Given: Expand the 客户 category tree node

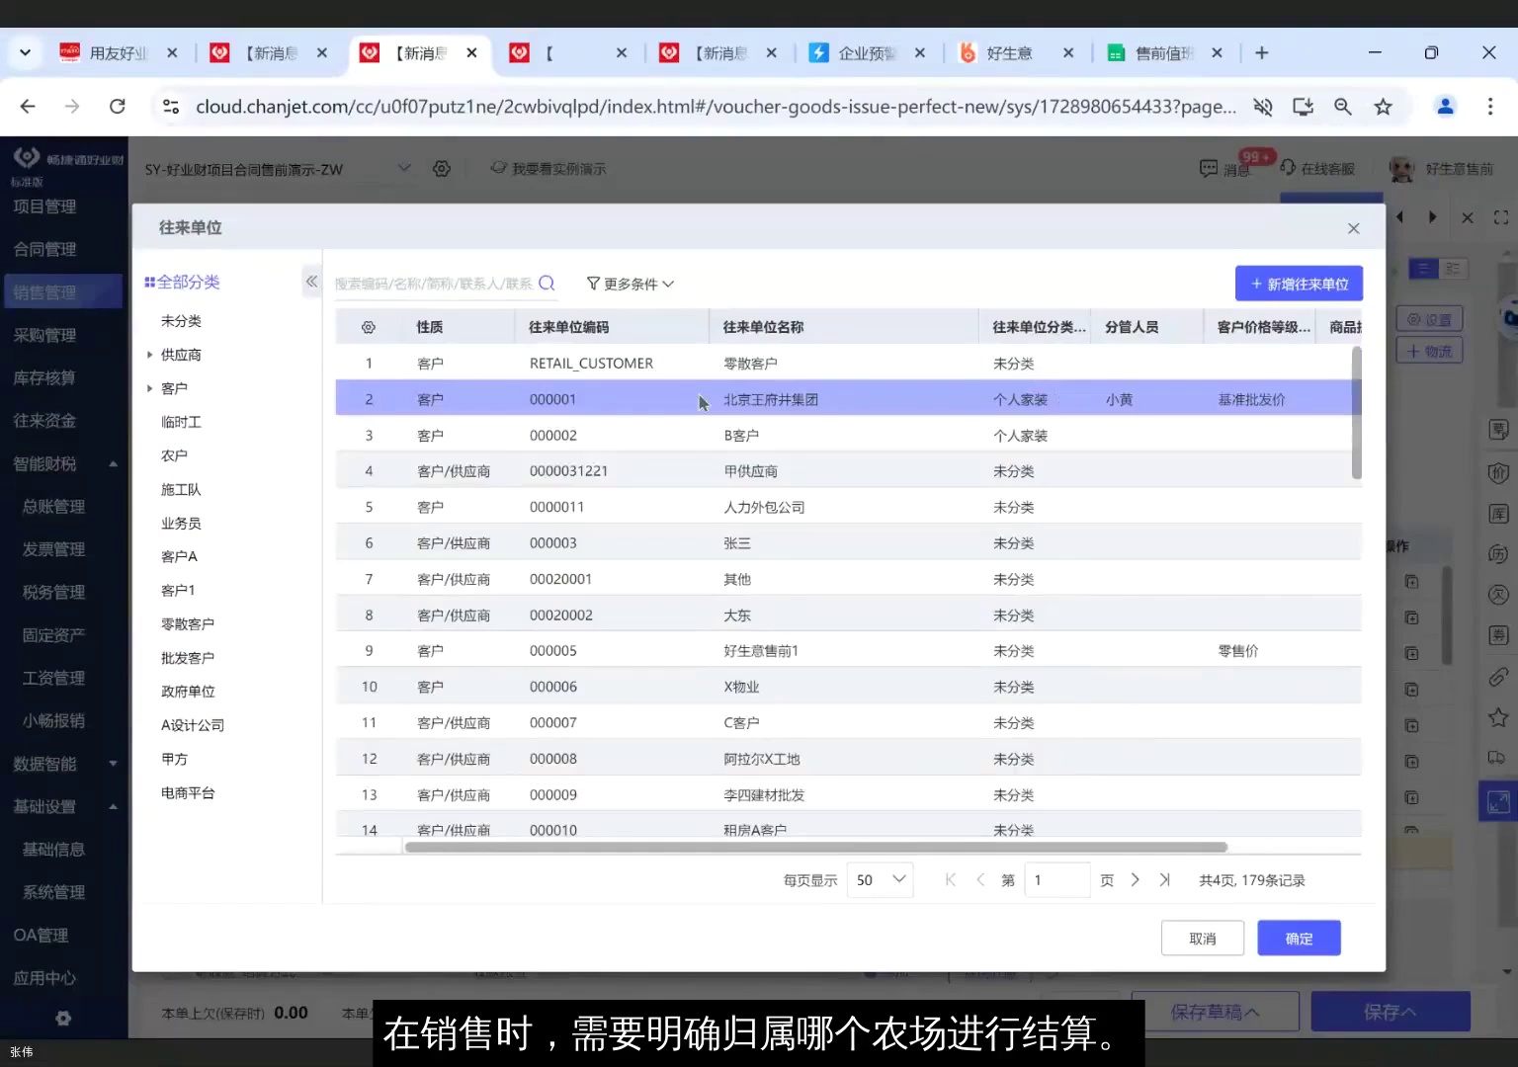Looking at the screenshot, I should (149, 387).
